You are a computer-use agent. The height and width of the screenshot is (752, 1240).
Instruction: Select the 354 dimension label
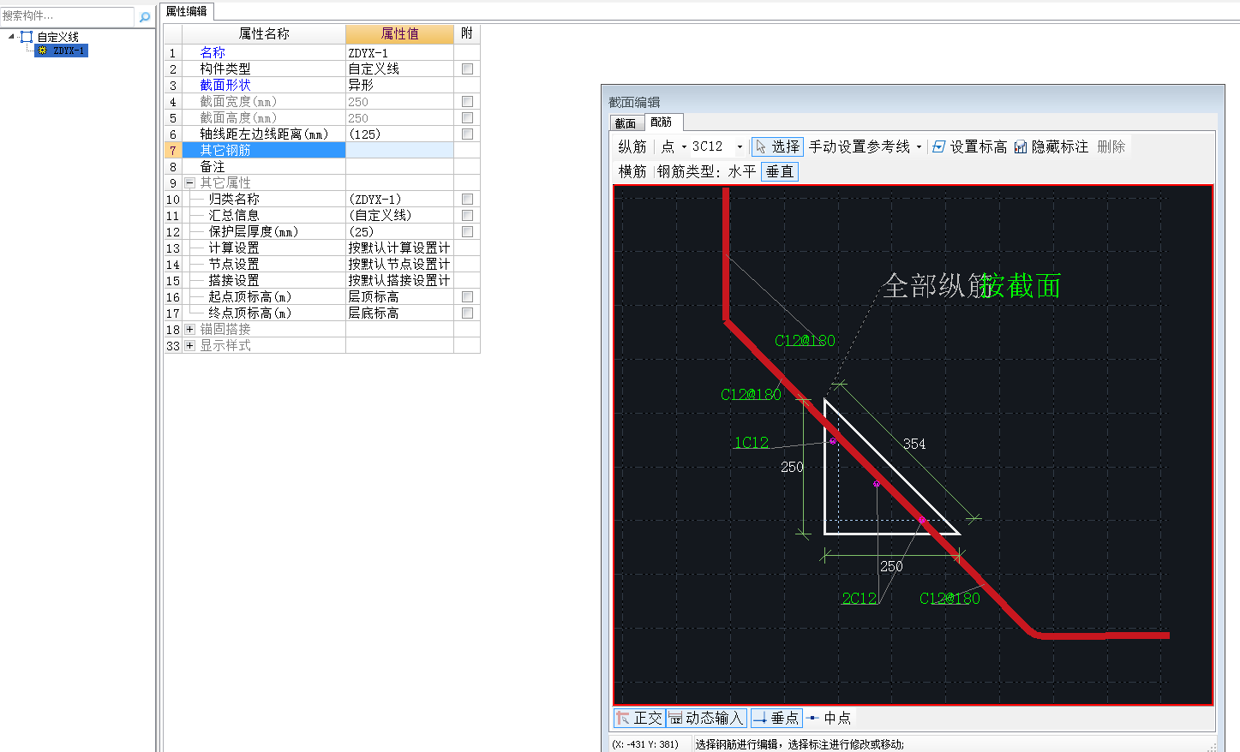pyautogui.click(x=914, y=444)
